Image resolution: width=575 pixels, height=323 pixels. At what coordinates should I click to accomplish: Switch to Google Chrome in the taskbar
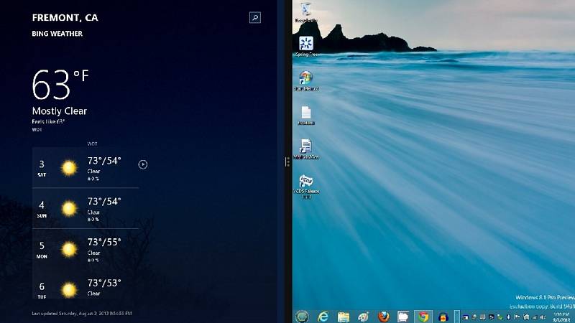(x=423, y=316)
